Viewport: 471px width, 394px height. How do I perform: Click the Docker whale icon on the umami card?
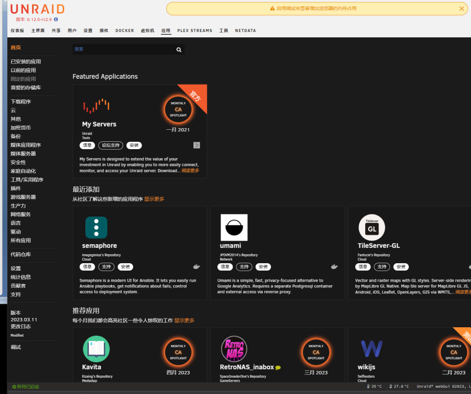[334, 266]
